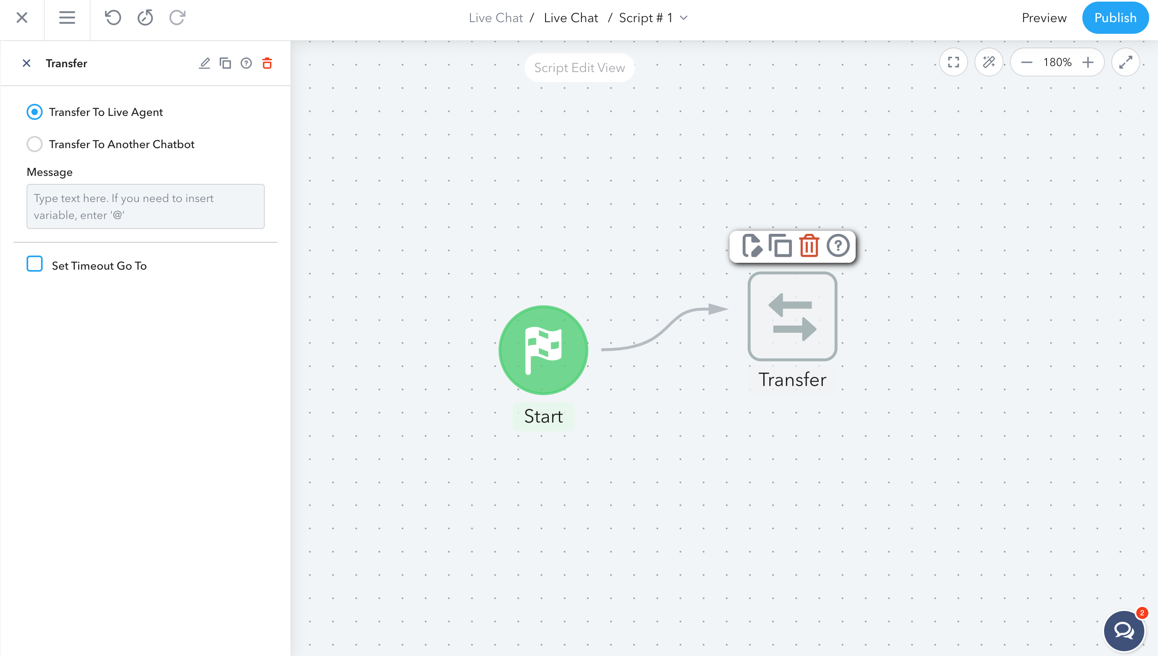Open the hamburger menu
This screenshot has height=656, width=1158.
[x=67, y=17]
